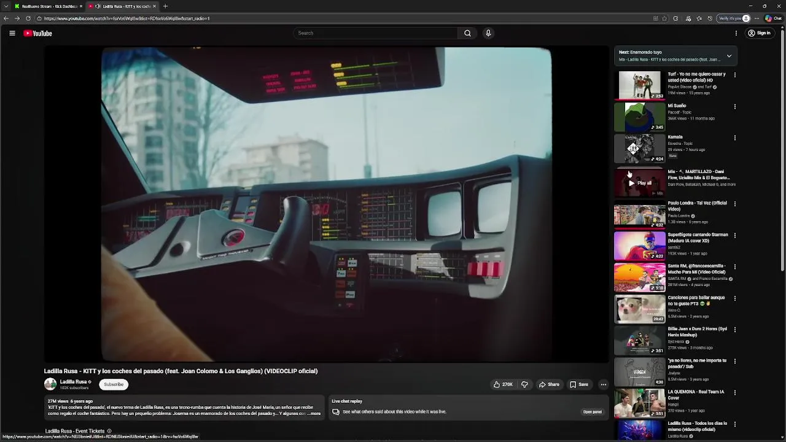Screen dimensions: 786x442
Task: Open Canciones para bailar thumbnail
Action: pyautogui.click(x=639, y=309)
